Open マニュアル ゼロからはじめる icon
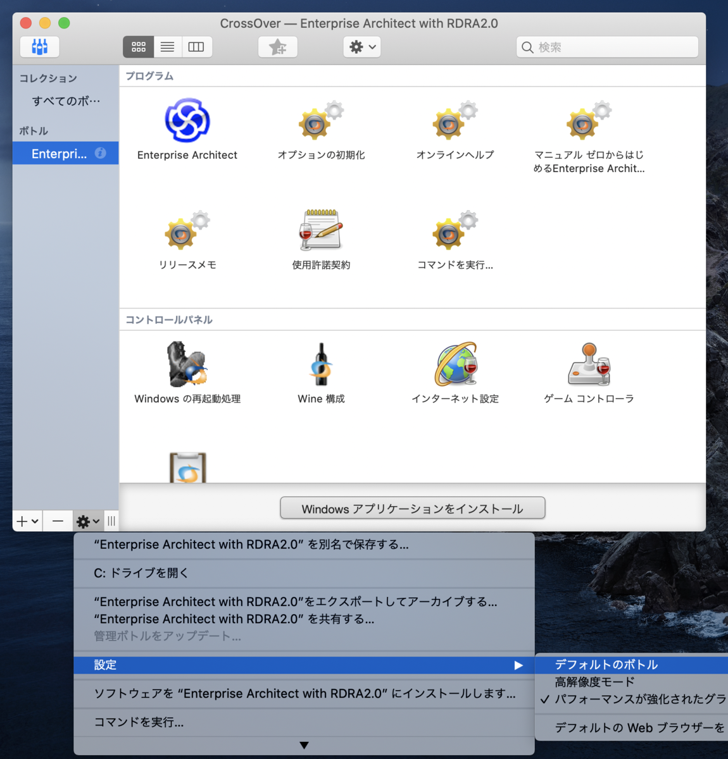Image resolution: width=728 pixels, height=759 pixels. pyautogui.click(x=589, y=120)
